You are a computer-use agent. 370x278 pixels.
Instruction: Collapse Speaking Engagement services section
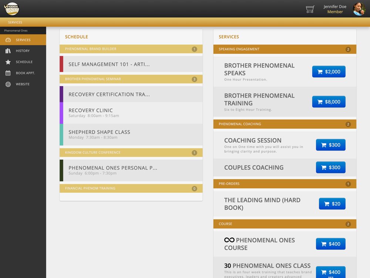(285, 49)
